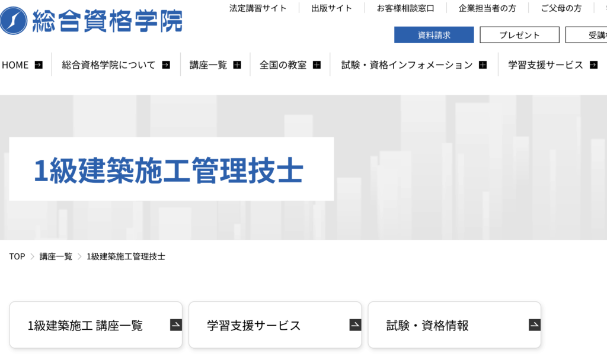Select HOME in main navigation
Image resolution: width=607 pixels, height=357 pixels.
pyautogui.click(x=15, y=65)
